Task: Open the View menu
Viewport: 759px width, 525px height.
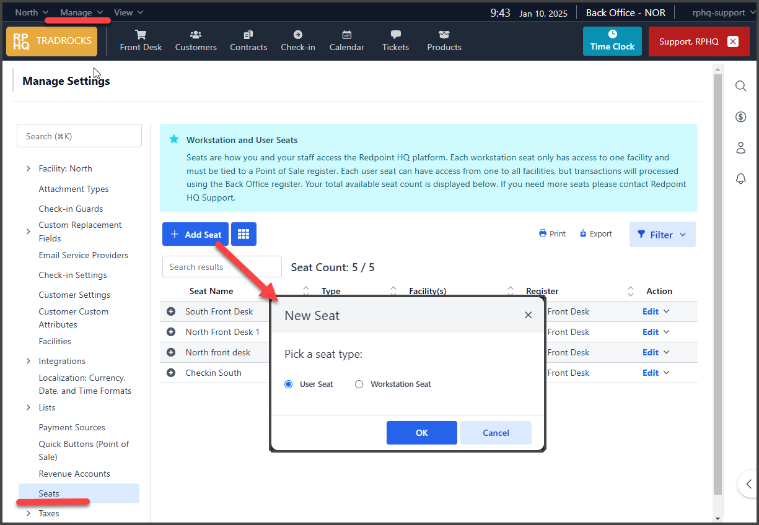Action: (128, 12)
